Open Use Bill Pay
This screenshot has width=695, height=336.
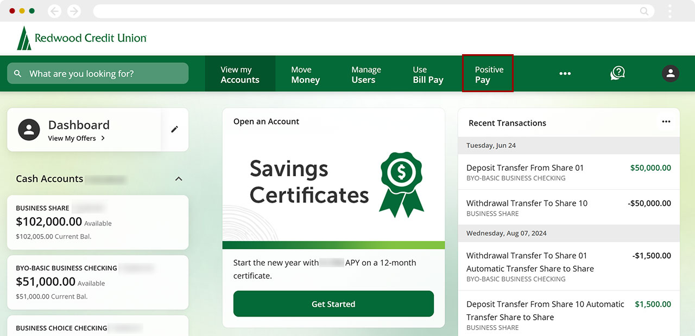click(428, 74)
